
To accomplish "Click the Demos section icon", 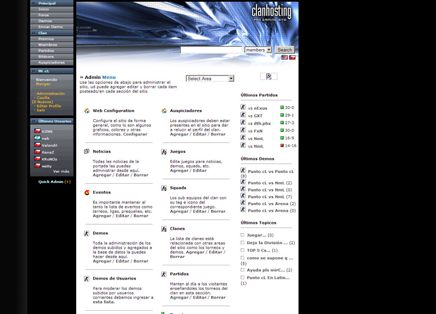I will (x=87, y=233).
